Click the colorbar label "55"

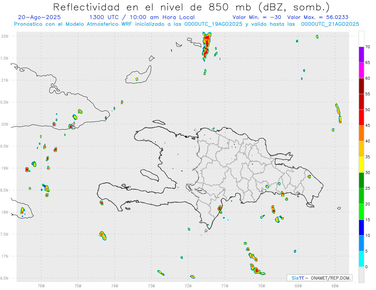tap(368, 94)
